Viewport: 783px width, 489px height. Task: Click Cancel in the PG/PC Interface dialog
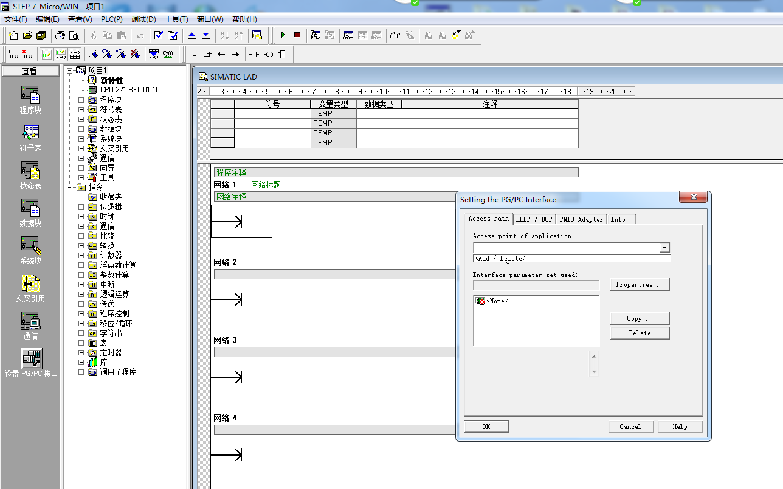630,426
